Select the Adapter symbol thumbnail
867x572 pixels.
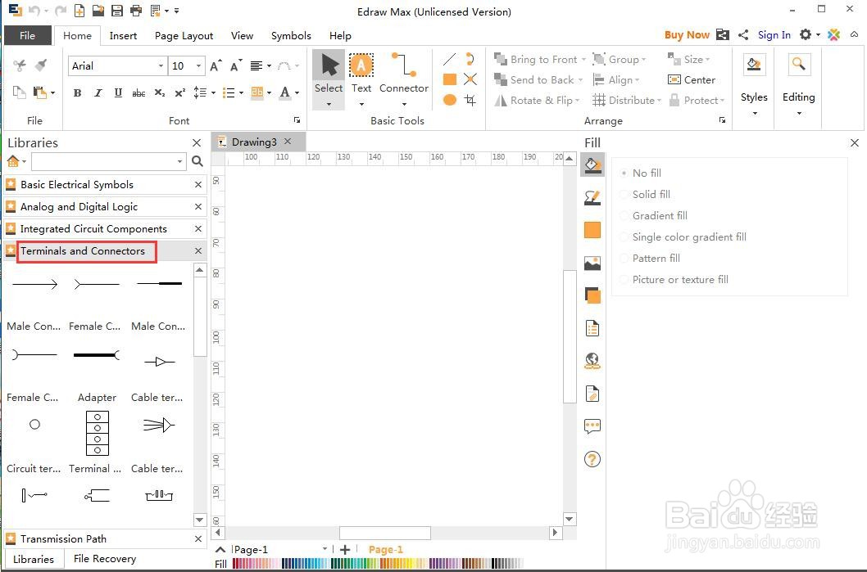(x=97, y=354)
